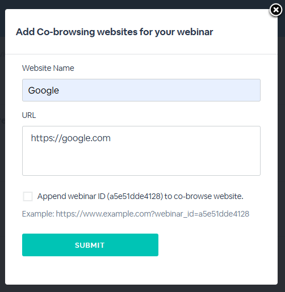285x292 pixels.
Task: Click the dark overlay below the dialog
Action: [141, 289]
